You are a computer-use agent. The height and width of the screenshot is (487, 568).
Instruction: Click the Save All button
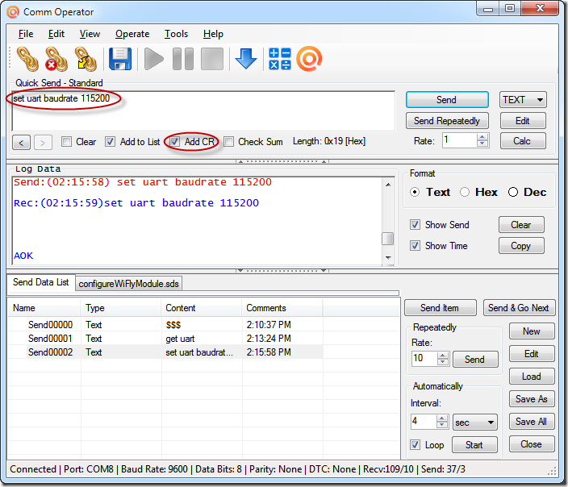(532, 422)
